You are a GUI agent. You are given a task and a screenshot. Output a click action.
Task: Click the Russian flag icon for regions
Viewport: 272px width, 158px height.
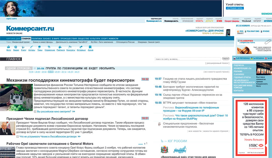(x=235, y=58)
